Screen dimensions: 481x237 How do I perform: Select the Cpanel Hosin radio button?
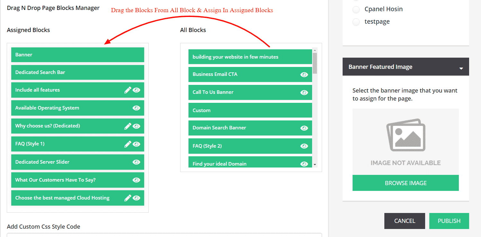click(356, 10)
